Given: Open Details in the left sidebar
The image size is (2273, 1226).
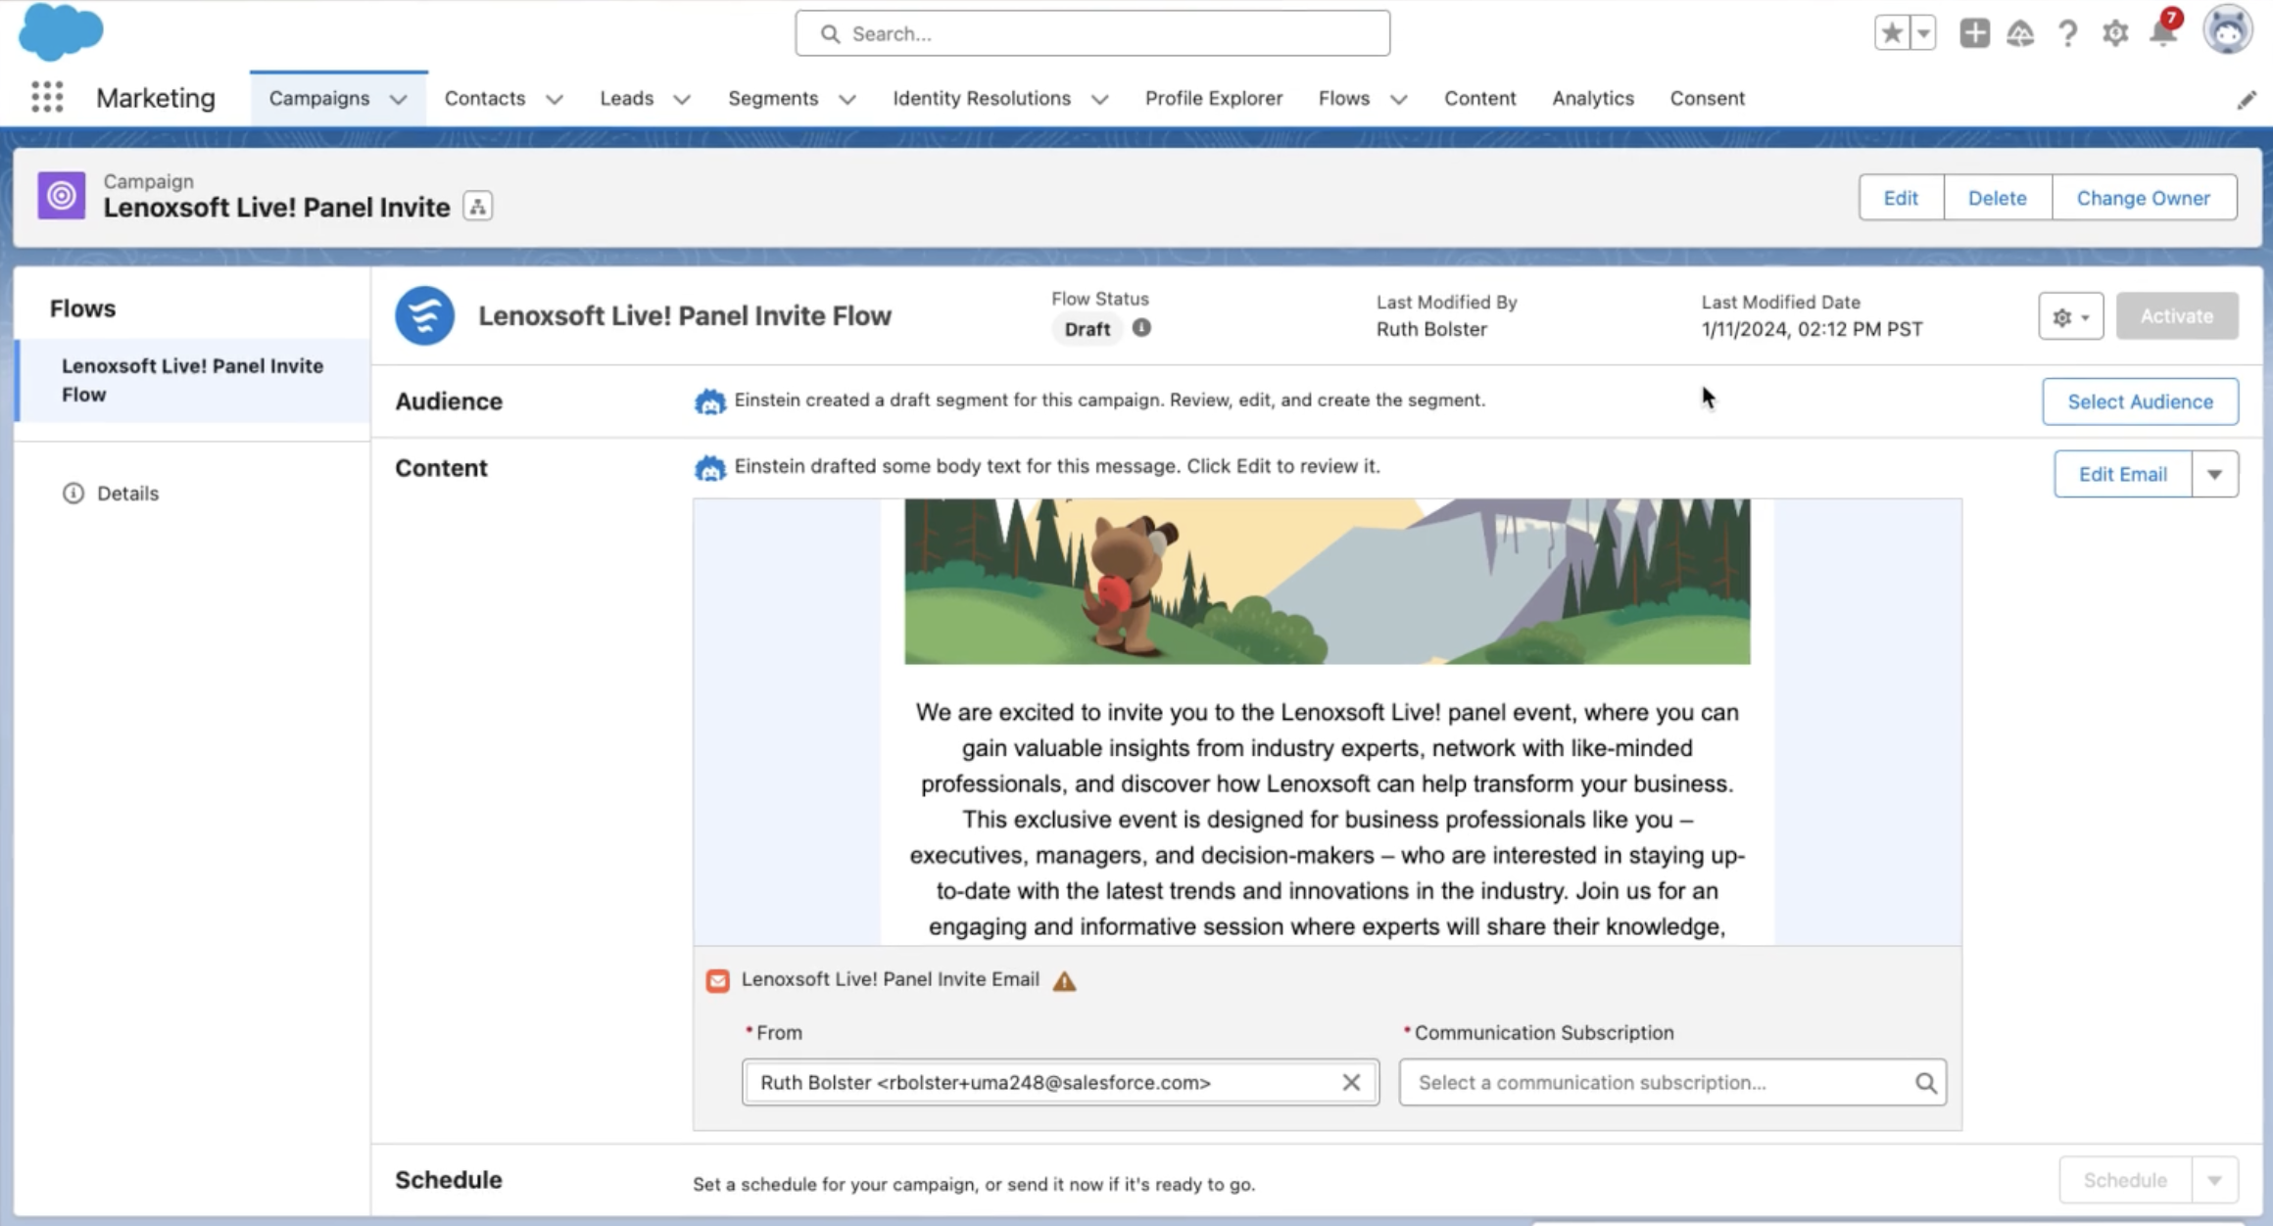Looking at the screenshot, I should click(127, 493).
